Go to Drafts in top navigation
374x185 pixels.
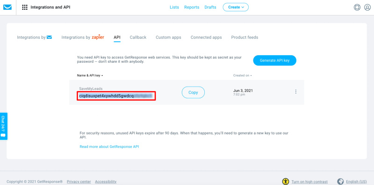(210, 7)
